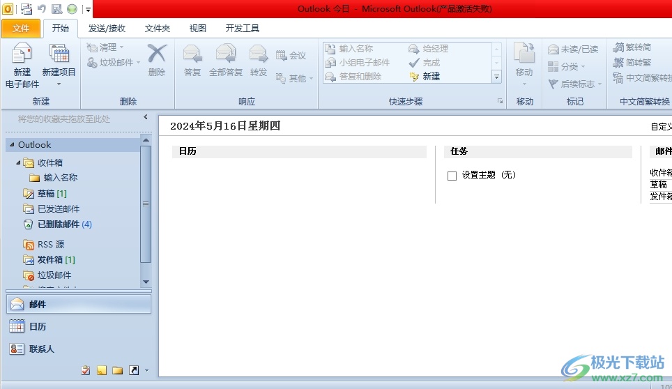Open the Junk Email (垃圾邮件) folder
This screenshot has width=672, height=389.
[47, 275]
